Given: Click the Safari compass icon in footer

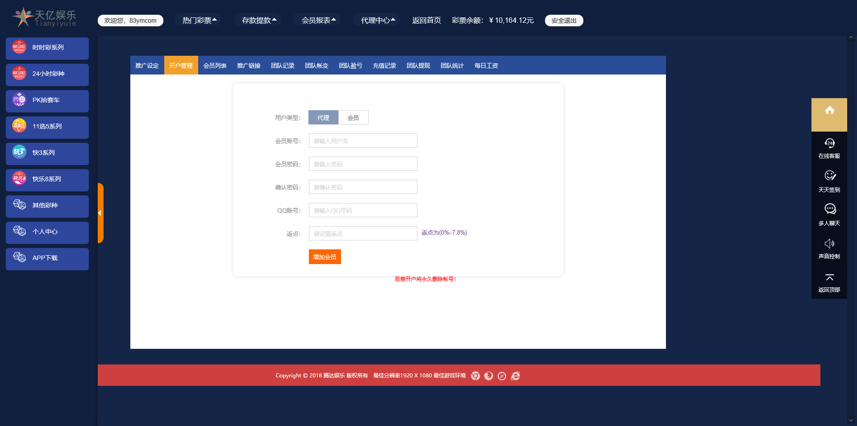Looking at the screenshot, I should pos(502,376).
